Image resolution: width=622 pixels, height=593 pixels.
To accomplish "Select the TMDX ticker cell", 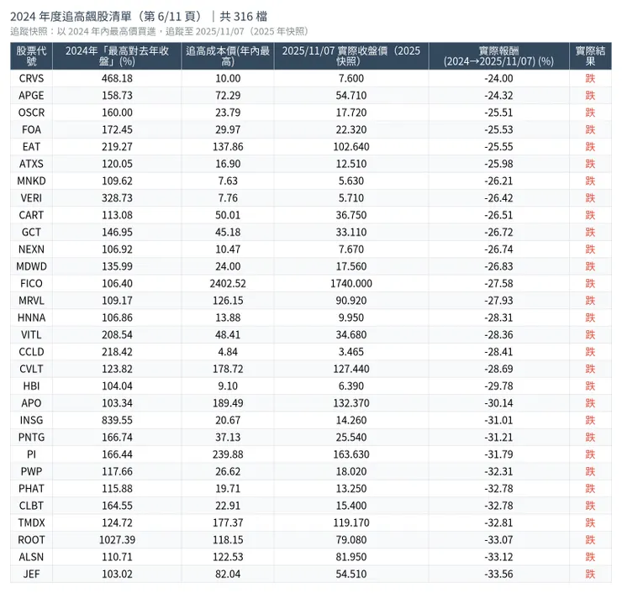I will point(31,522).
